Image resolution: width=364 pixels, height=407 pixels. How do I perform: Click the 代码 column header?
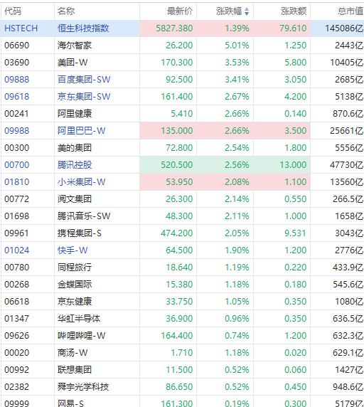coord(13,11)
